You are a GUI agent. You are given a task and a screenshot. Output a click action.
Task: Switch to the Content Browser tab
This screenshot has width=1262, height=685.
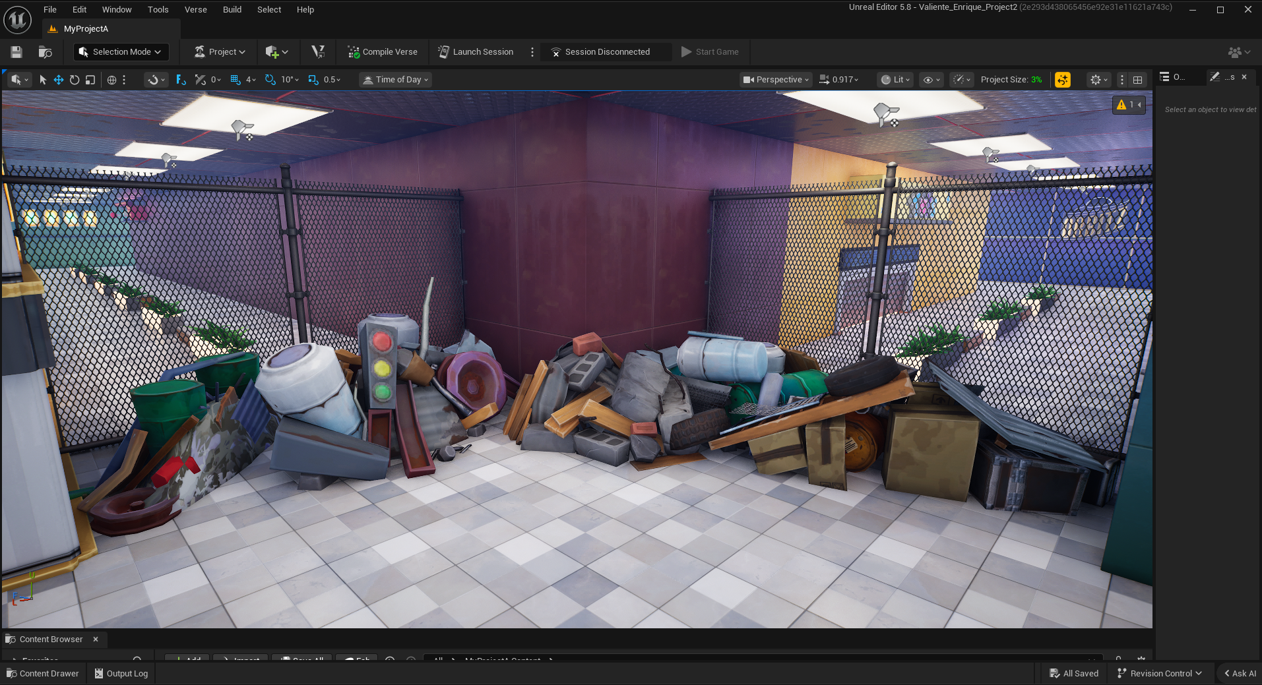pyautogui.click(x=51, y=640)
